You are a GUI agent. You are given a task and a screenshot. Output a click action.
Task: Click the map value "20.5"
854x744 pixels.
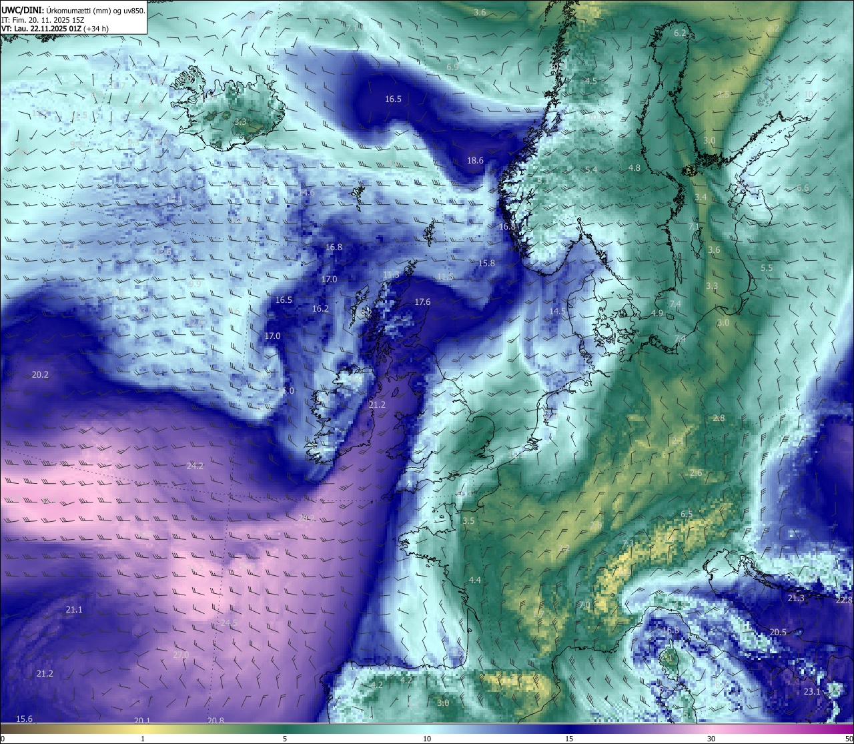click(778, 633)
